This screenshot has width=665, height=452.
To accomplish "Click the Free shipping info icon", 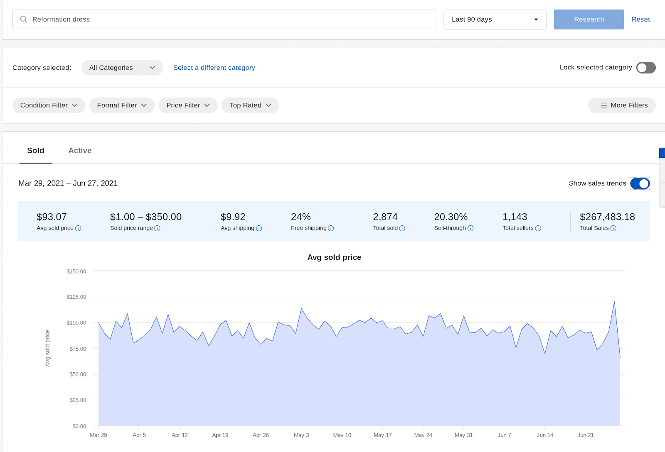I will pos(331,228).
